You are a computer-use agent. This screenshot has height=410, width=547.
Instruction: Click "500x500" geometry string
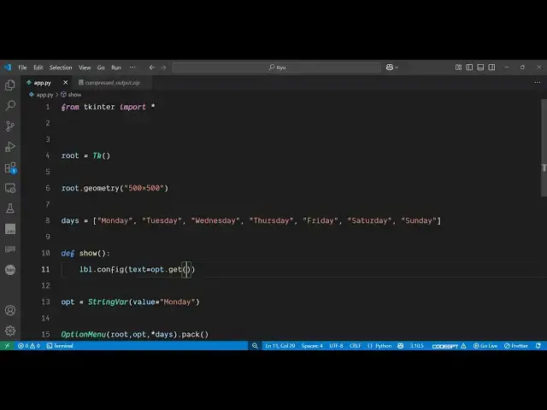tap(144, 188)
